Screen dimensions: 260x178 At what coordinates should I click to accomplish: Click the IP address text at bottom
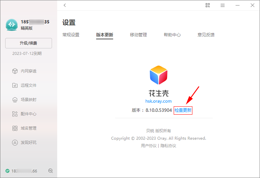(24, 171)
